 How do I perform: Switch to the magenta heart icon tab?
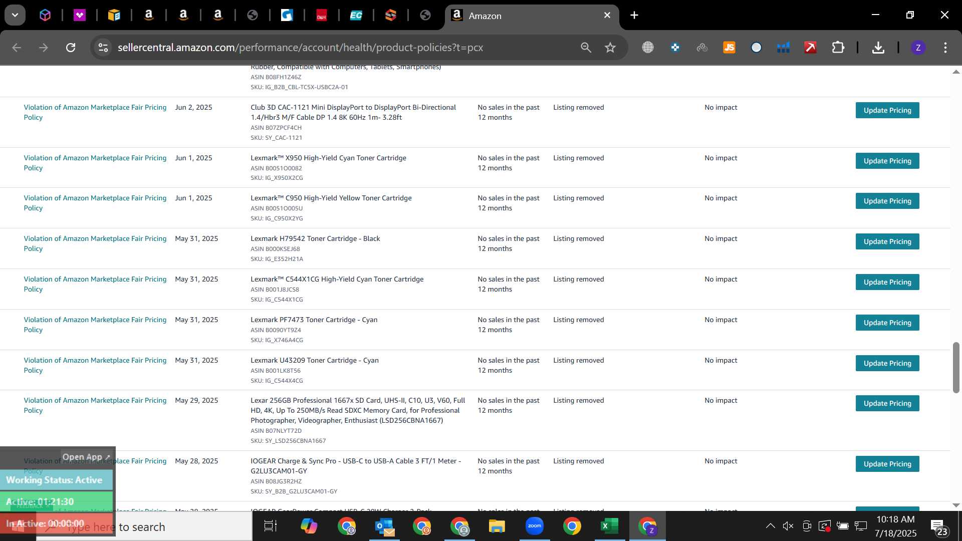point(80,15)
